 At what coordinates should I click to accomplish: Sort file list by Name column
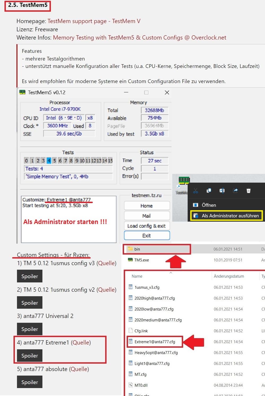pos(137,276)
